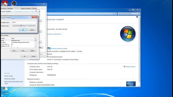Click the search magnifier icon in Control Panel
The height and width of the screenshot is (97, 173).
(139, 14)
